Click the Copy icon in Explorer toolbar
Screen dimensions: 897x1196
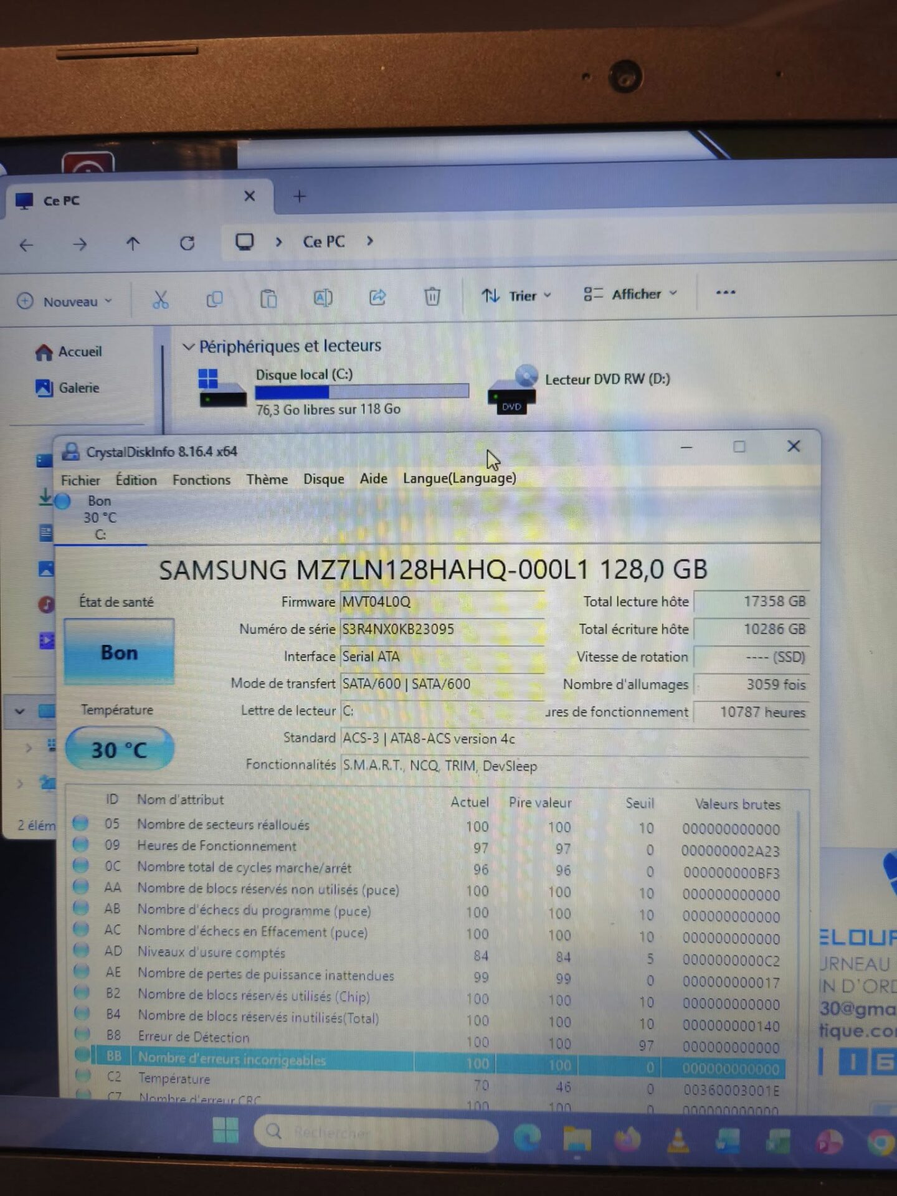214,300
